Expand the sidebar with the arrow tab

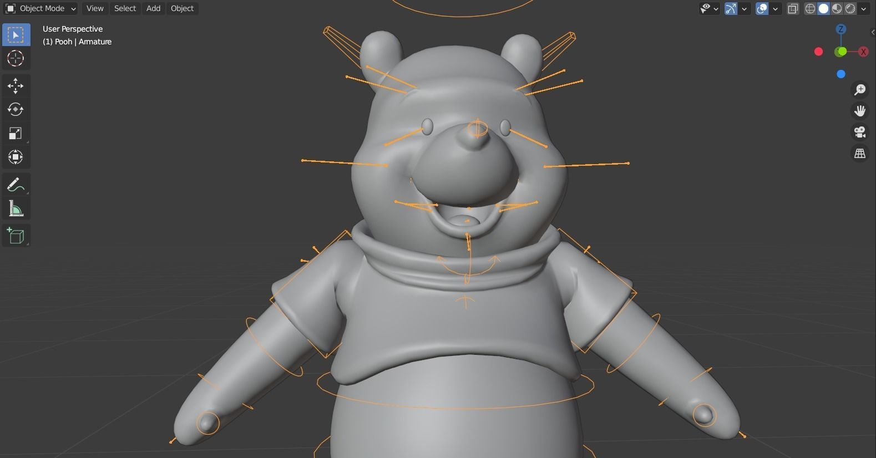pos(873,32)
